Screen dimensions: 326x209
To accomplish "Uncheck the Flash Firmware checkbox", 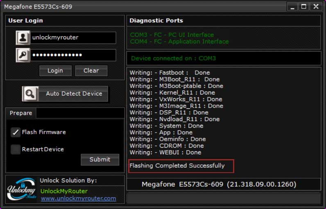I will 16,132.
